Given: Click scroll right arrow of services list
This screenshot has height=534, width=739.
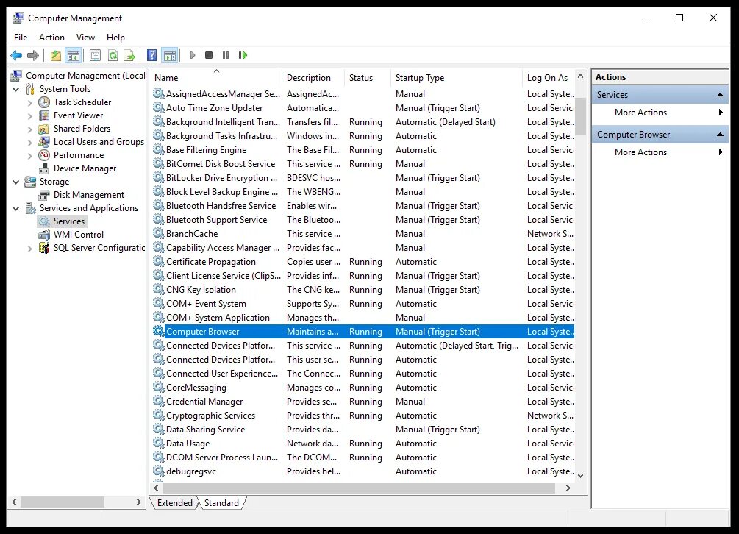Looking at the screenshot, I should point(568,488).
